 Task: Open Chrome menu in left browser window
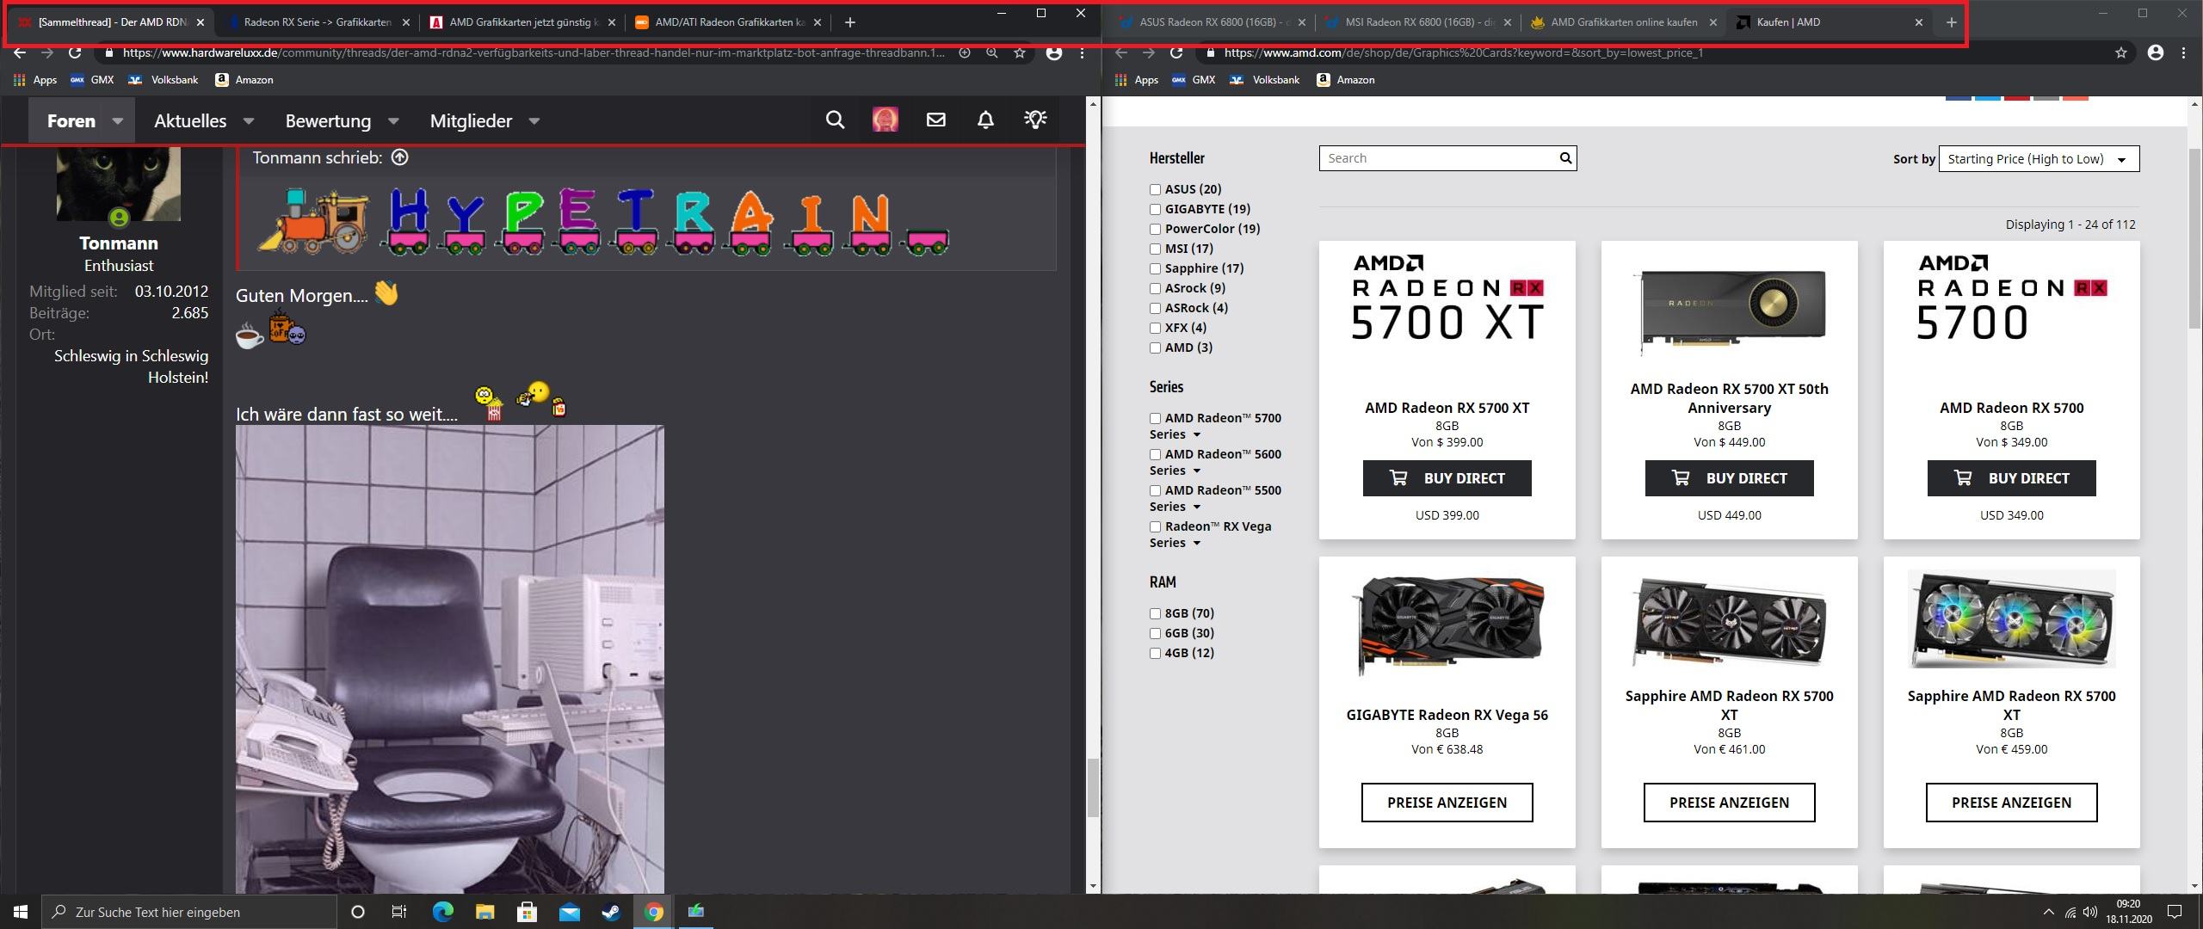tap(1082, 53)
